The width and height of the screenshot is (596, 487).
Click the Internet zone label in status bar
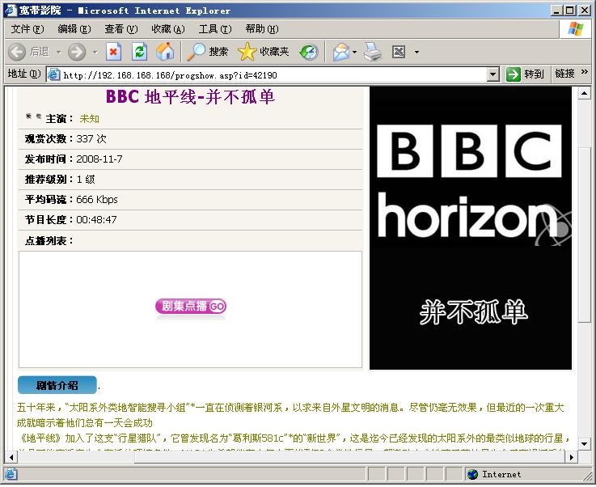(x=501, y=474)
